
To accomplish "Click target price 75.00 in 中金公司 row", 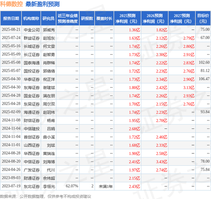I will (205, 29).
